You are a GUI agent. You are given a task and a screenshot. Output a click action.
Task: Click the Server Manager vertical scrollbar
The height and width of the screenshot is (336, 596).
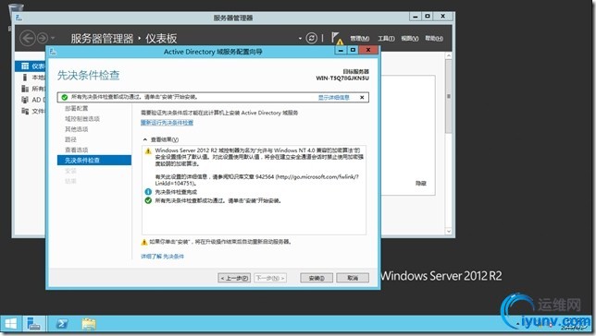(x=449, y=97)
